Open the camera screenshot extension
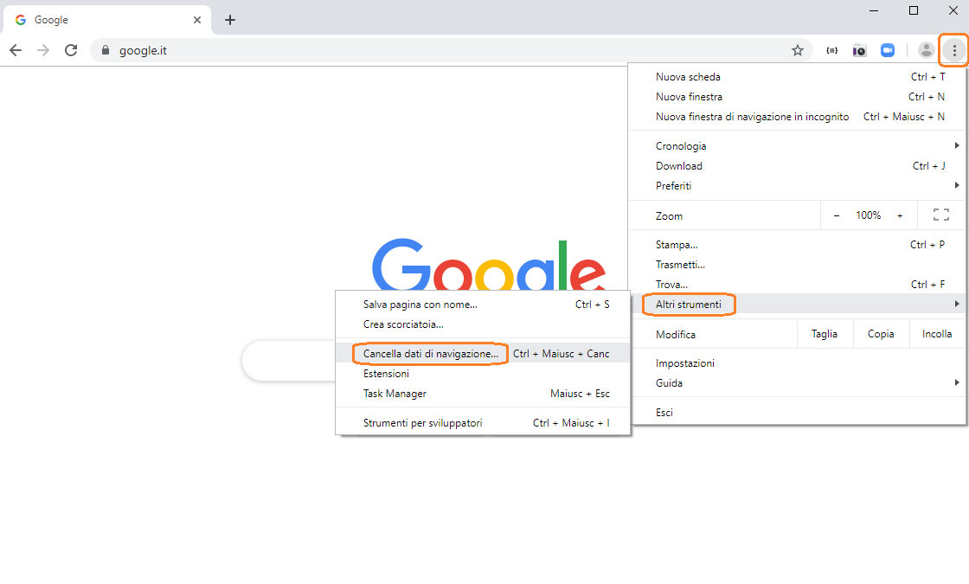The height and width of the screenshot is (584, 969). click(x=859, y=50)
